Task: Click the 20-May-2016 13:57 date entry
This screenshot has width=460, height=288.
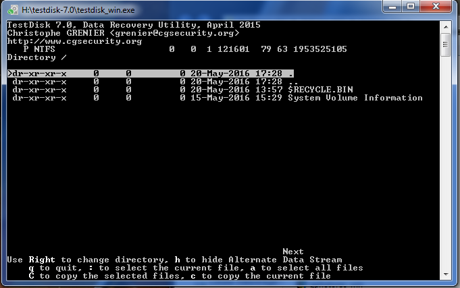Action: [236, 90]
